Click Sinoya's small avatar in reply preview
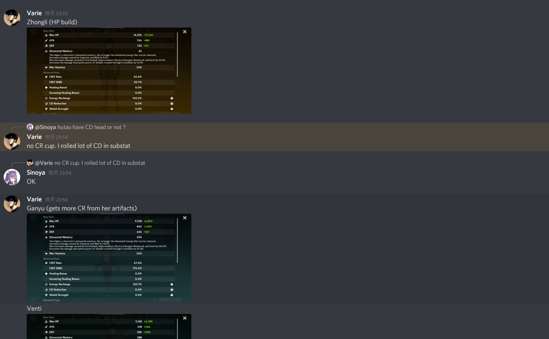Viewport: 549px width, 339px height. click(x=30, y=127)
